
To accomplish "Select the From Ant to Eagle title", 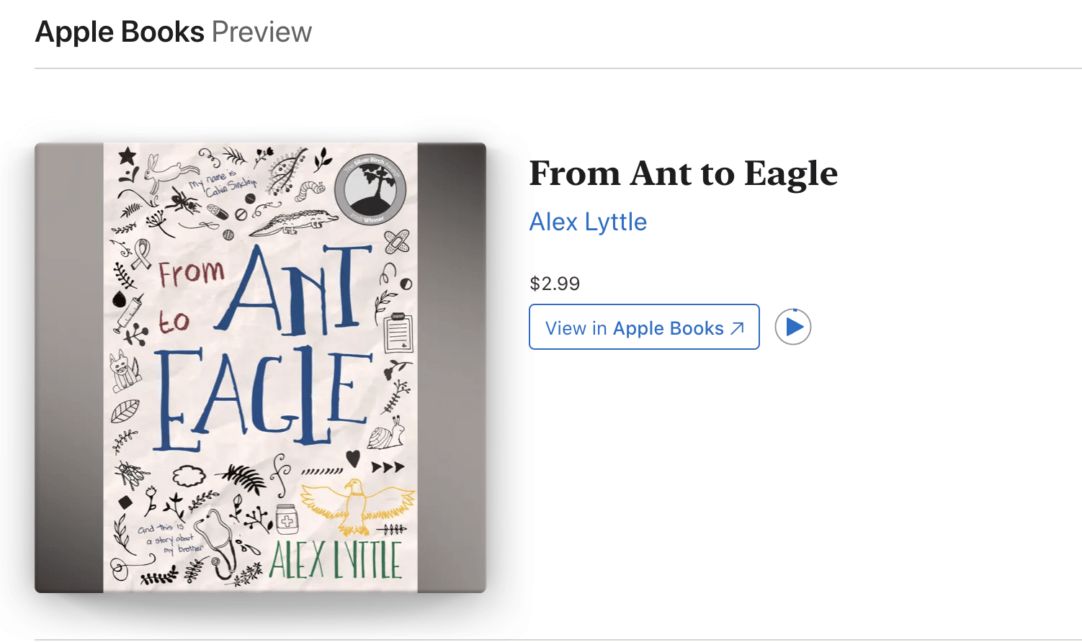I will point(683,173).
